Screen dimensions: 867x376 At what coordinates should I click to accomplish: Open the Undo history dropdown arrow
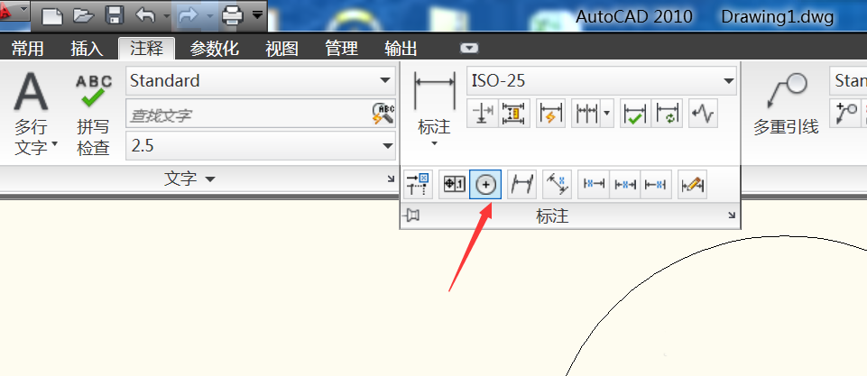(x=166, y=15)
